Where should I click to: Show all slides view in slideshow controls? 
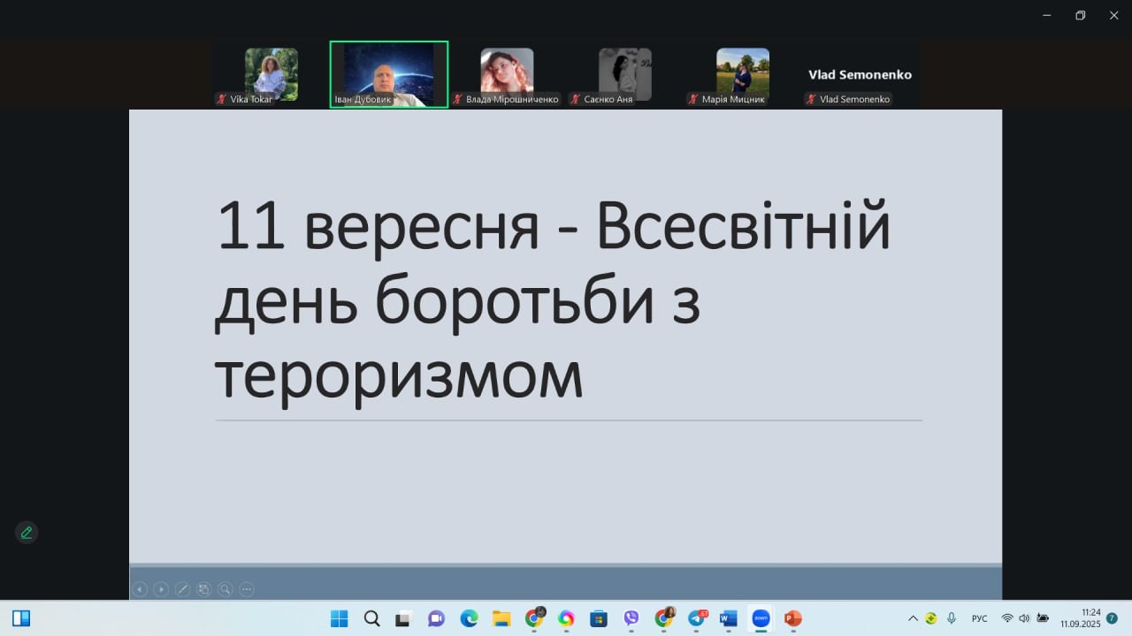coord(203,589)
